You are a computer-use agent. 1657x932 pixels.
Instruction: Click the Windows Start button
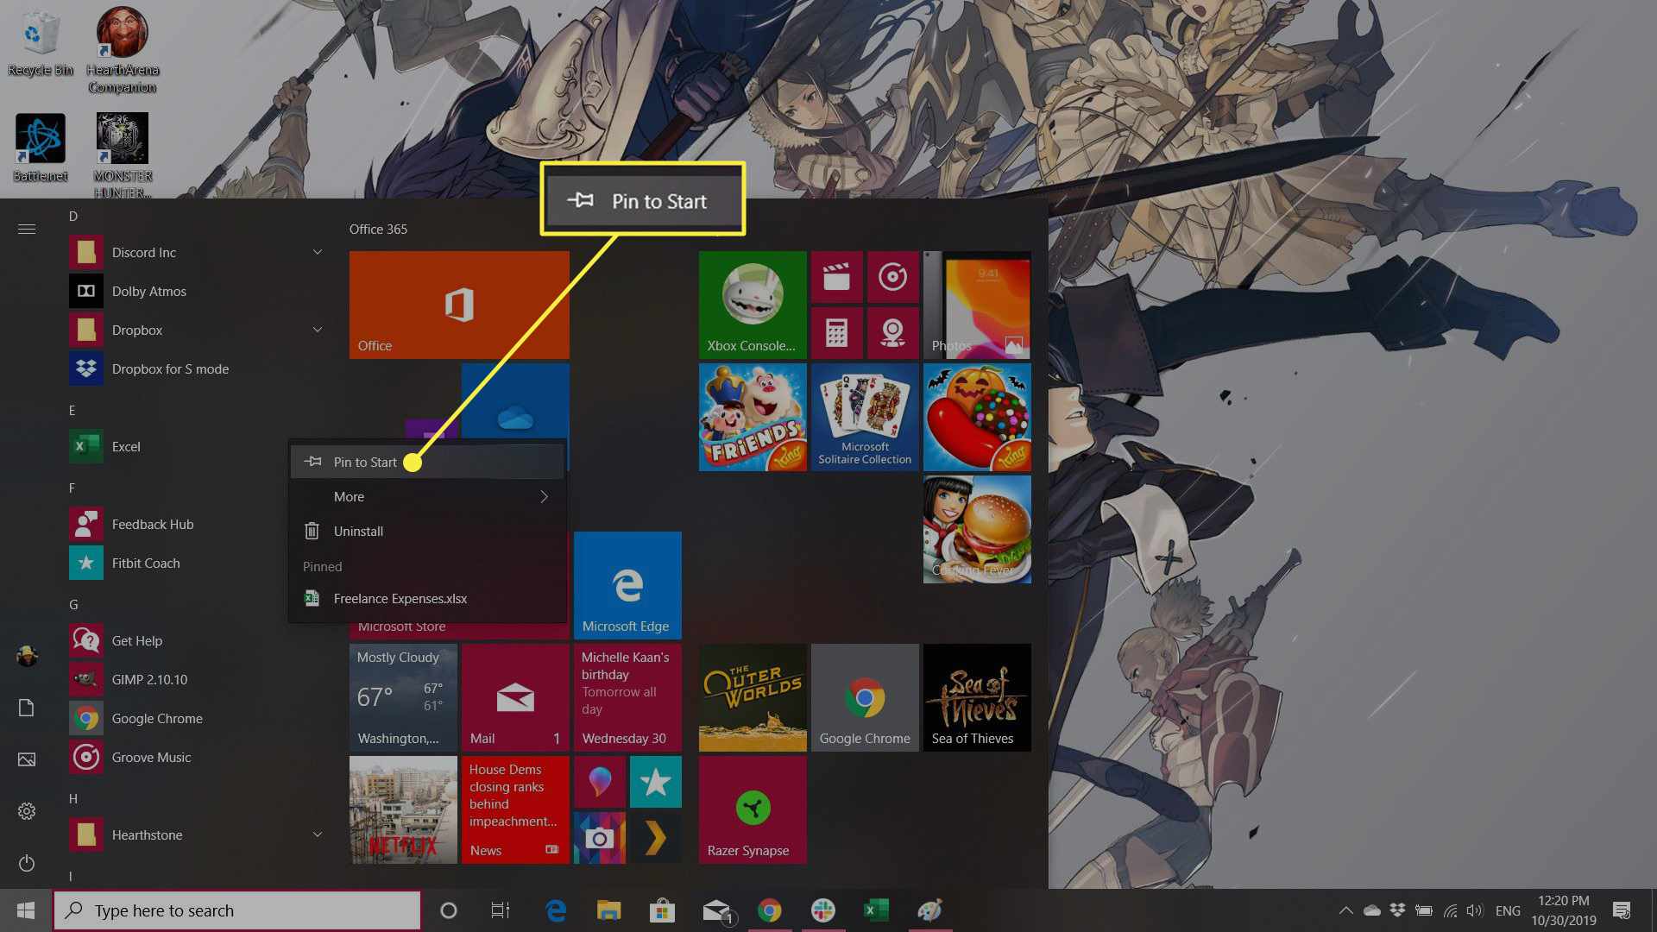(x=26, y=910)
